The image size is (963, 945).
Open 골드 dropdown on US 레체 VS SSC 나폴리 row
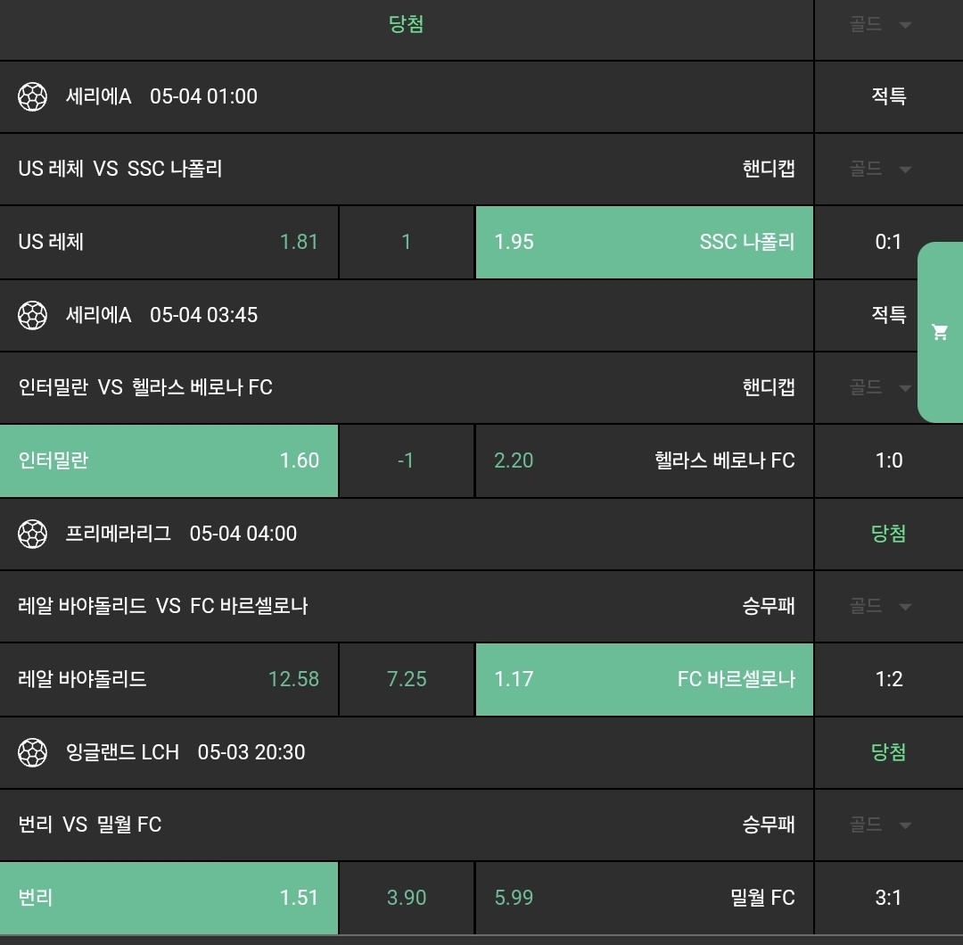coord(879,169)
